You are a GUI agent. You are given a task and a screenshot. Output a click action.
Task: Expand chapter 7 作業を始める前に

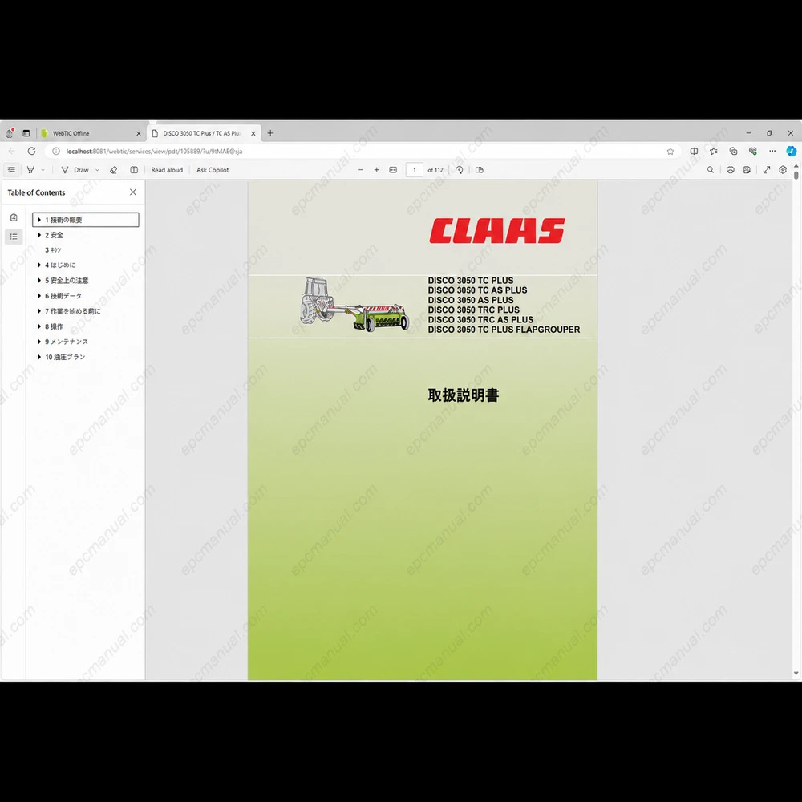(39, 311)
